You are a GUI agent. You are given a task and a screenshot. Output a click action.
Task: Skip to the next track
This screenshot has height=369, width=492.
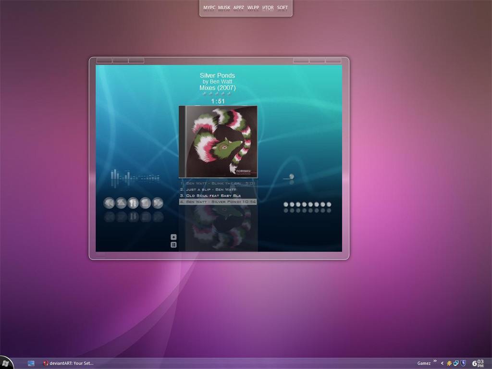pyautogui.click(x=158, y=203)
